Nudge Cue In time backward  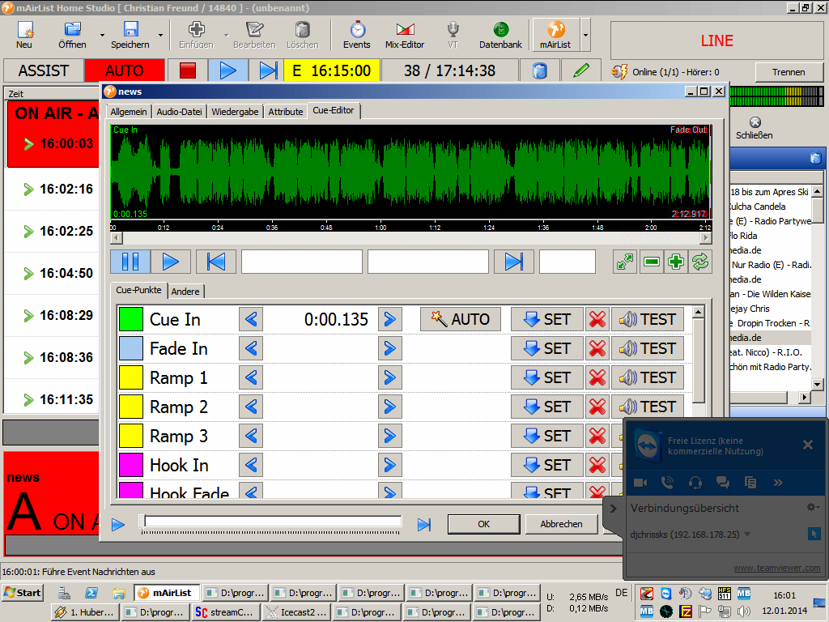(x=251, y=319)
